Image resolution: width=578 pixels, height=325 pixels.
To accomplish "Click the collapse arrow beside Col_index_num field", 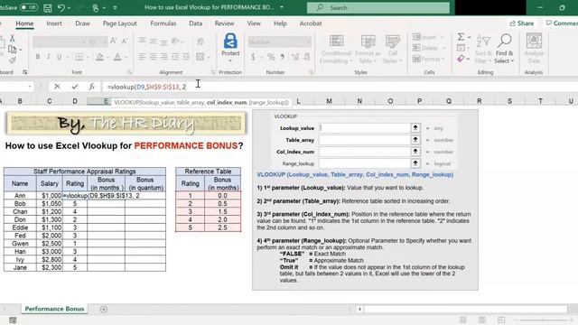I will pyautogui.click(x=415, y=152).
